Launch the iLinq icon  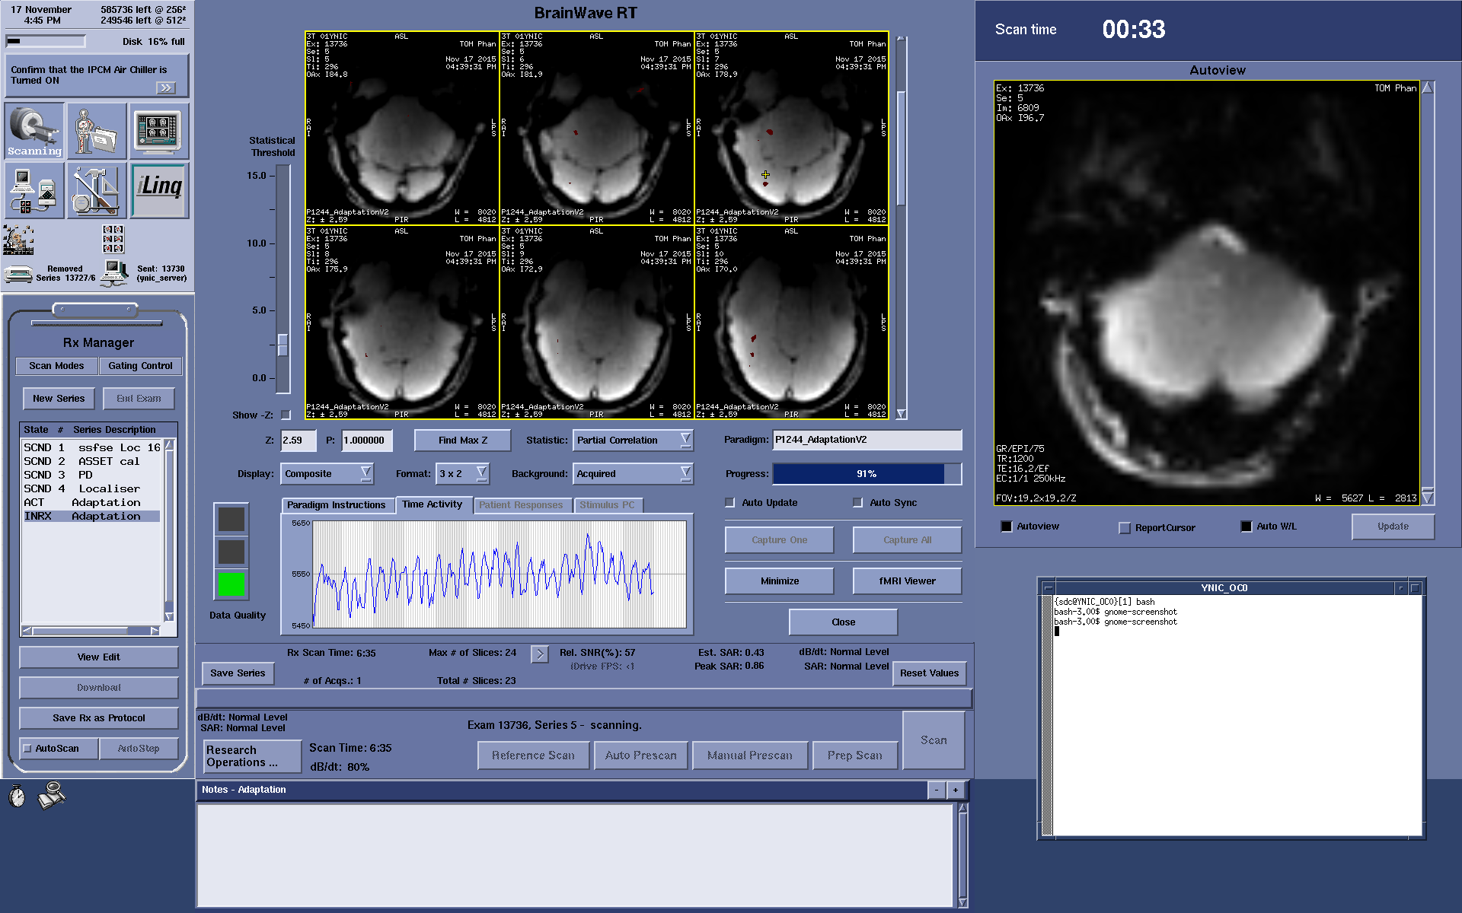pos(159,190)
